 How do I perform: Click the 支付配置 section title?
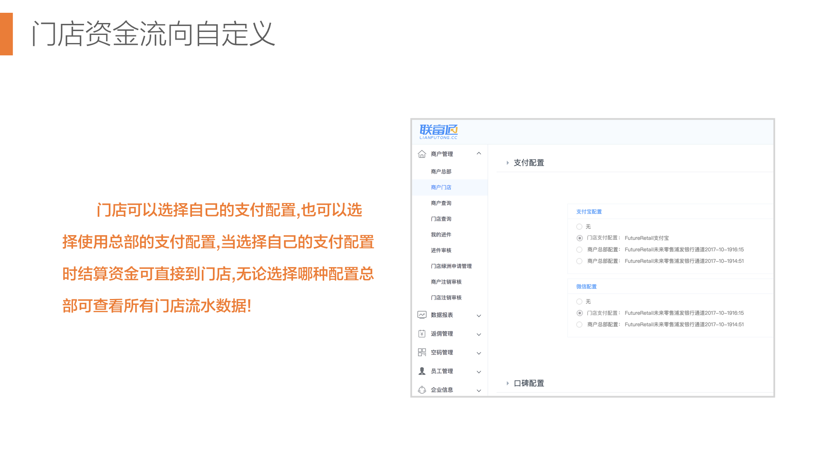[x=529, y=163]
